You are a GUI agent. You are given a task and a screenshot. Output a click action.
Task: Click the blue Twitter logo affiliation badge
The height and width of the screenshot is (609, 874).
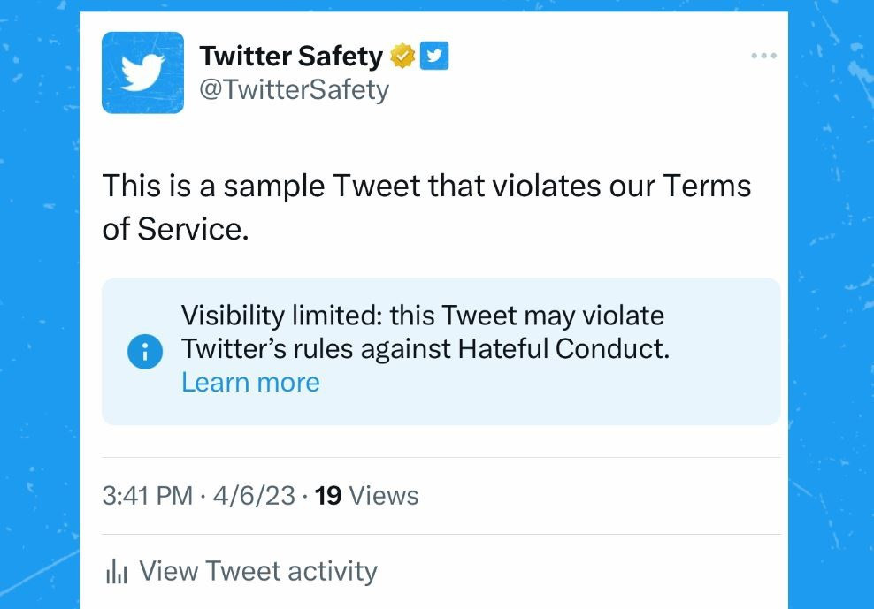pyautogui.click(x=433, y=55)
